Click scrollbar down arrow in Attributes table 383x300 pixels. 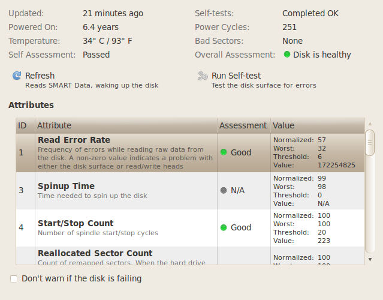click(370, 259)
